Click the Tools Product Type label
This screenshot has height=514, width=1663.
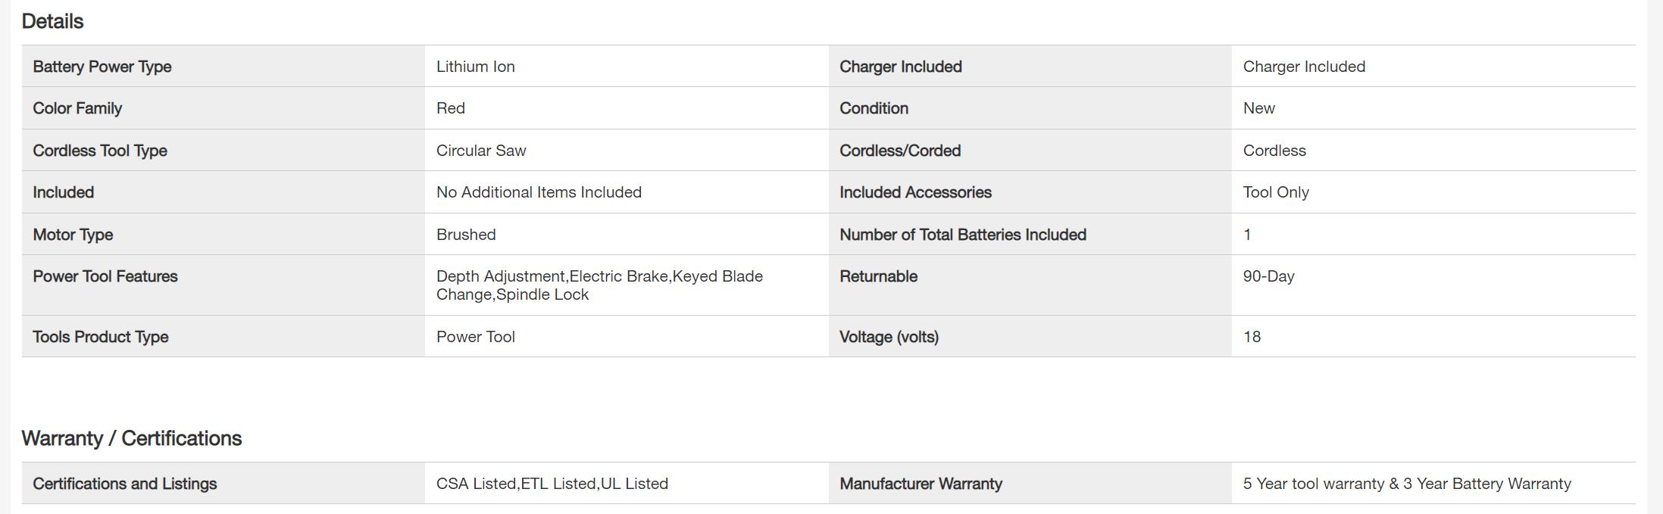[x=101, y=337]
